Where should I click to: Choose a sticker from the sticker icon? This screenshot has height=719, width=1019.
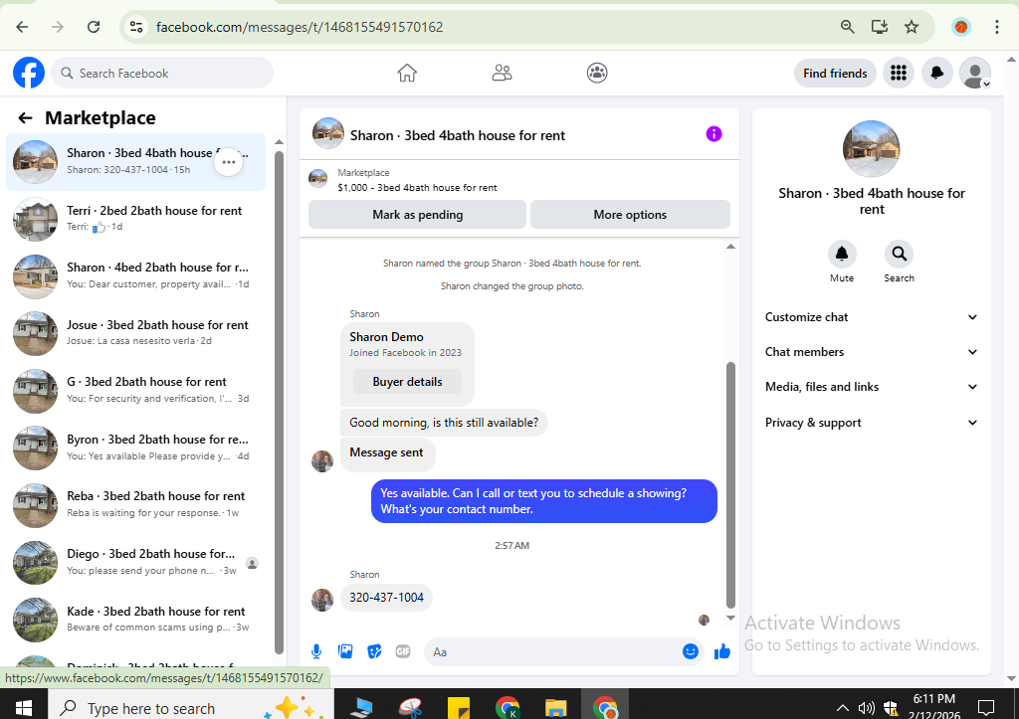tap(374, 651)
